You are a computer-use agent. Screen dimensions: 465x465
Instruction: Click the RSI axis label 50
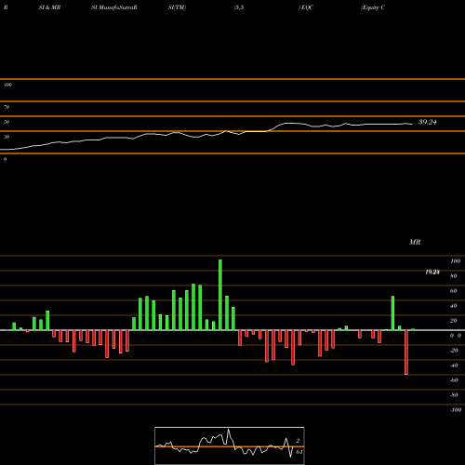7,122
